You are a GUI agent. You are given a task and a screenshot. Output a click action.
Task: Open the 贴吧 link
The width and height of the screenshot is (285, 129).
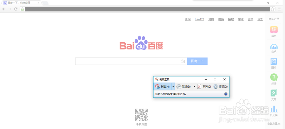tap(231, 19)
